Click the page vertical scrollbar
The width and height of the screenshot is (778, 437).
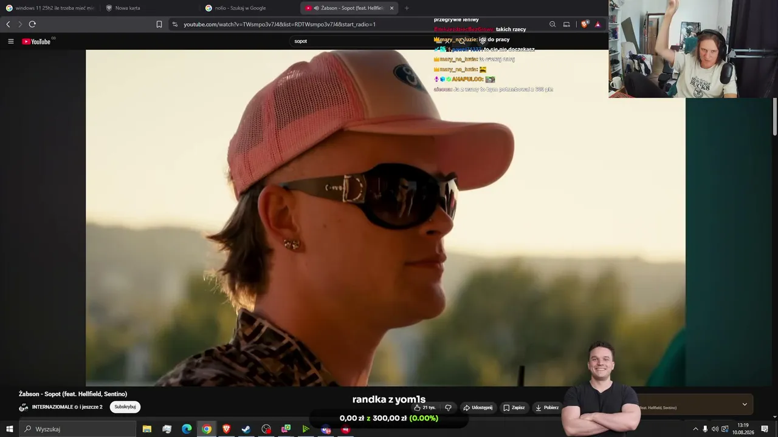coord(775,117)
